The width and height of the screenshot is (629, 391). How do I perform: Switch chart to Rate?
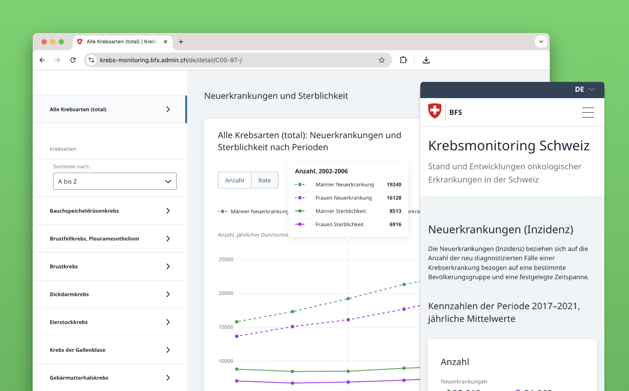pyautogui.click(x=265, y=180)
